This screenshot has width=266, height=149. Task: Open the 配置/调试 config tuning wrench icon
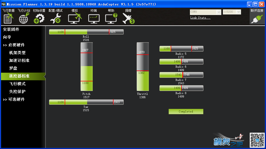[x=56, y=18]
